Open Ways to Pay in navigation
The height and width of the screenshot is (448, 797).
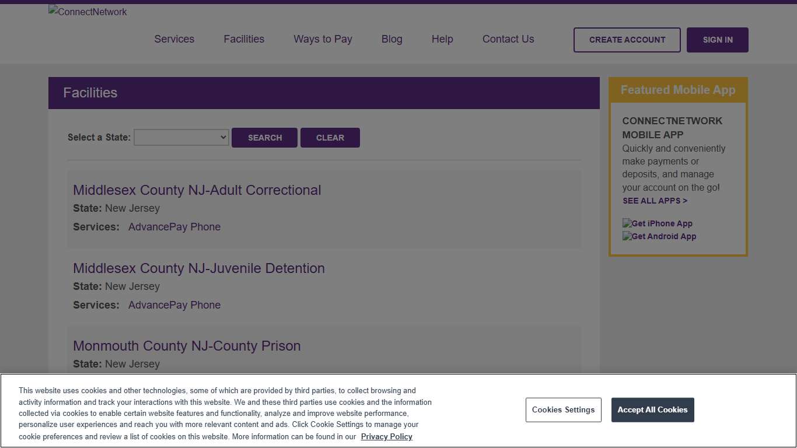point(323,39)
